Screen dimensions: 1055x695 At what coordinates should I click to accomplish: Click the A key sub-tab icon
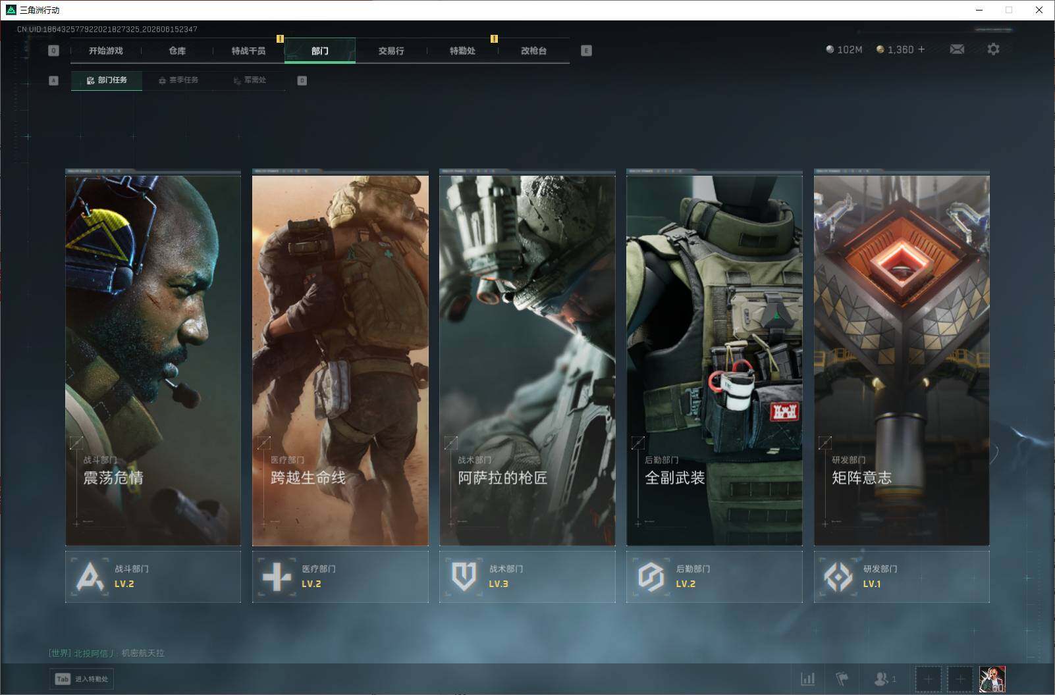[54, 80]
